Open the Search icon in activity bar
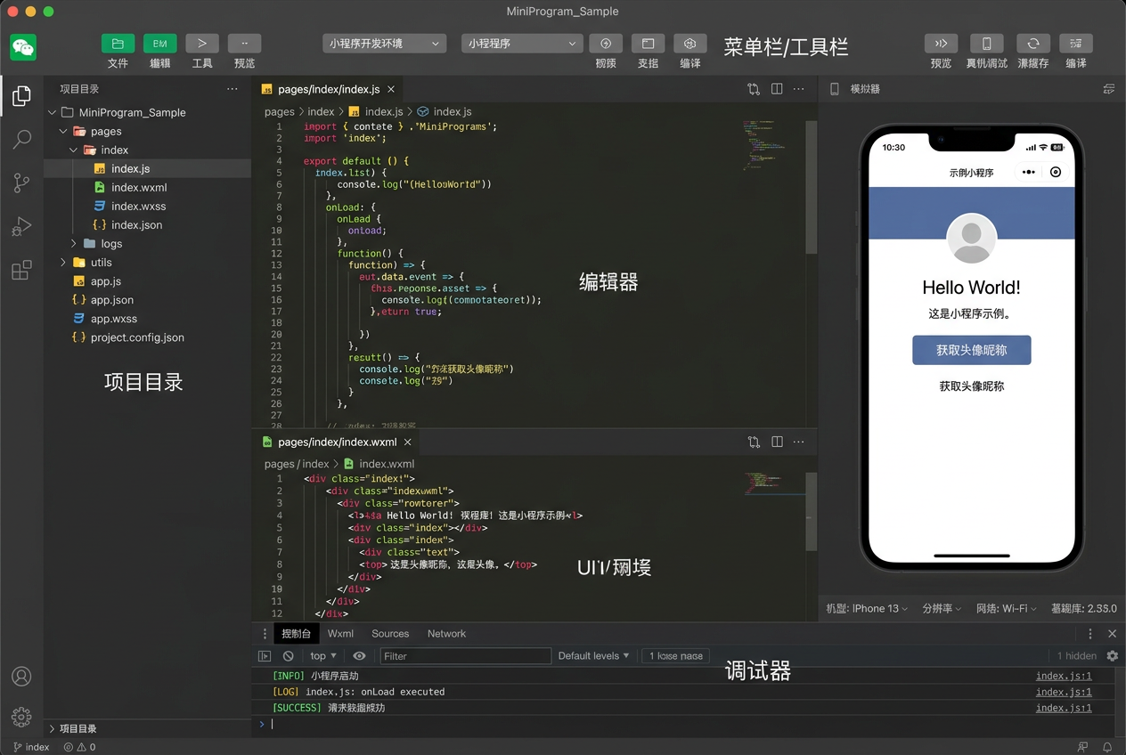 click(21, 139)
